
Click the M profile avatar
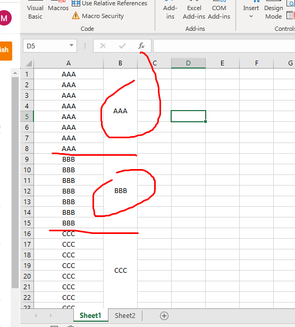click(5, 18)
